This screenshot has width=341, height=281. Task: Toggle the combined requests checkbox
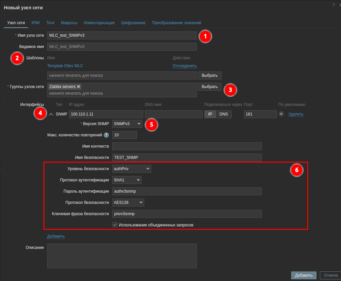(x=115, y=225)
